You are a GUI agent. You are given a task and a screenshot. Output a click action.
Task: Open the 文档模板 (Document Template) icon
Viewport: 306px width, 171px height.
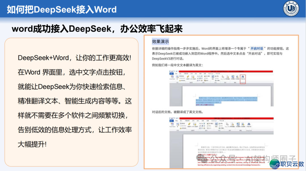point(232,77)
